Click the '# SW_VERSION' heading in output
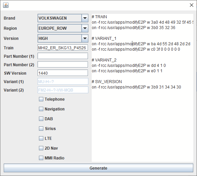 (107, 82)
